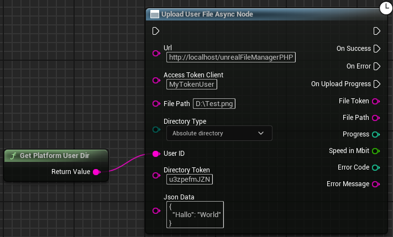Click the On Upload Progress execution pin
Viewport: 393px width, 237px height.
[377, 84]
